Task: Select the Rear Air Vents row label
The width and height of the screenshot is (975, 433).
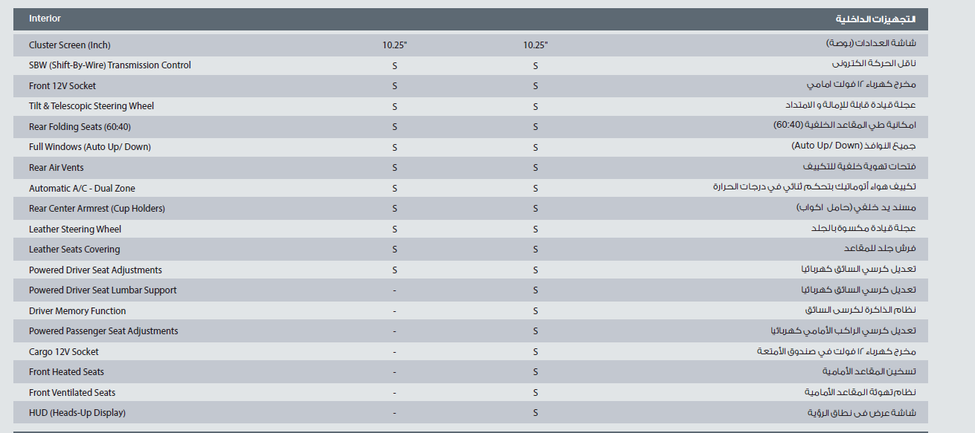Action: coord(57,168)
